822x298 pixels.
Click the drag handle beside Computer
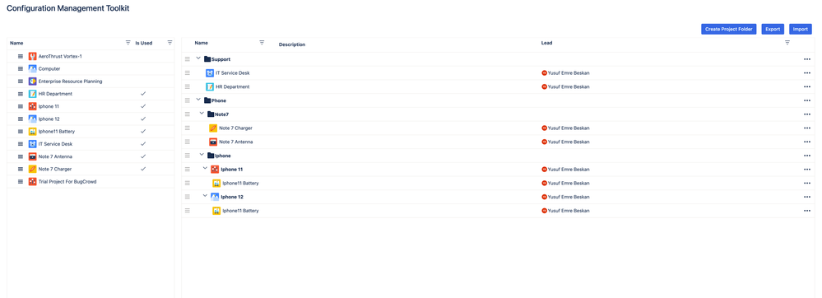pos(21,68)
